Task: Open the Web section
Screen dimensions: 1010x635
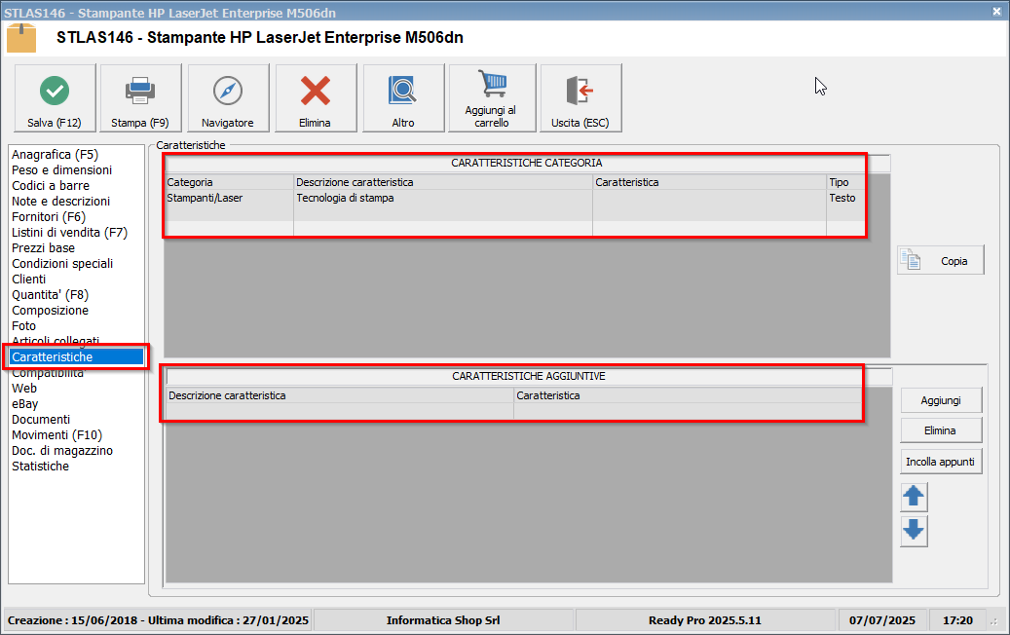Action: 24,389
